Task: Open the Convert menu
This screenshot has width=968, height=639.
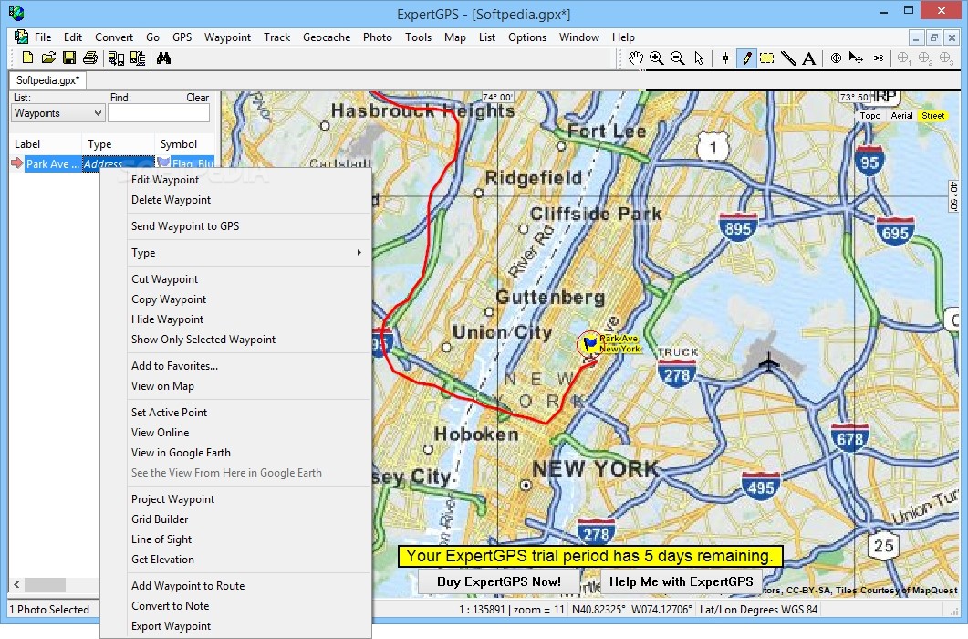Action: tap(114, 37)
